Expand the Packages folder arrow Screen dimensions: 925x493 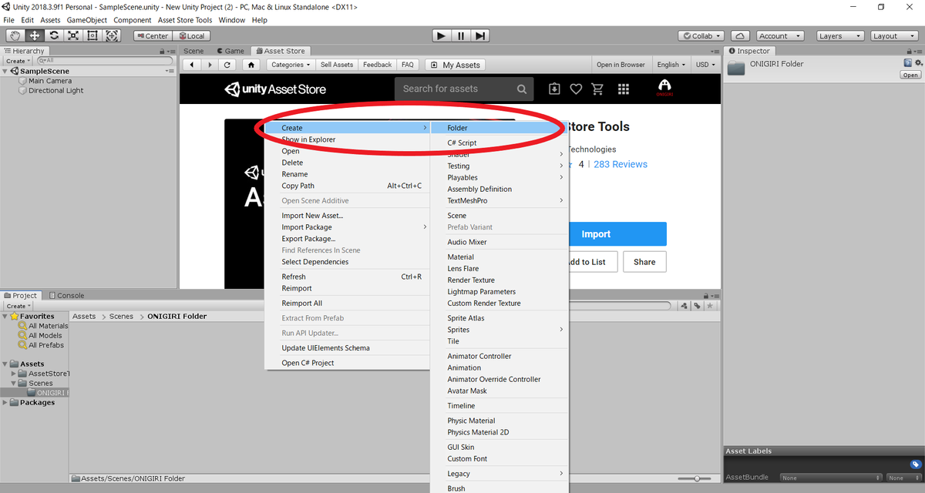(6, 402)
